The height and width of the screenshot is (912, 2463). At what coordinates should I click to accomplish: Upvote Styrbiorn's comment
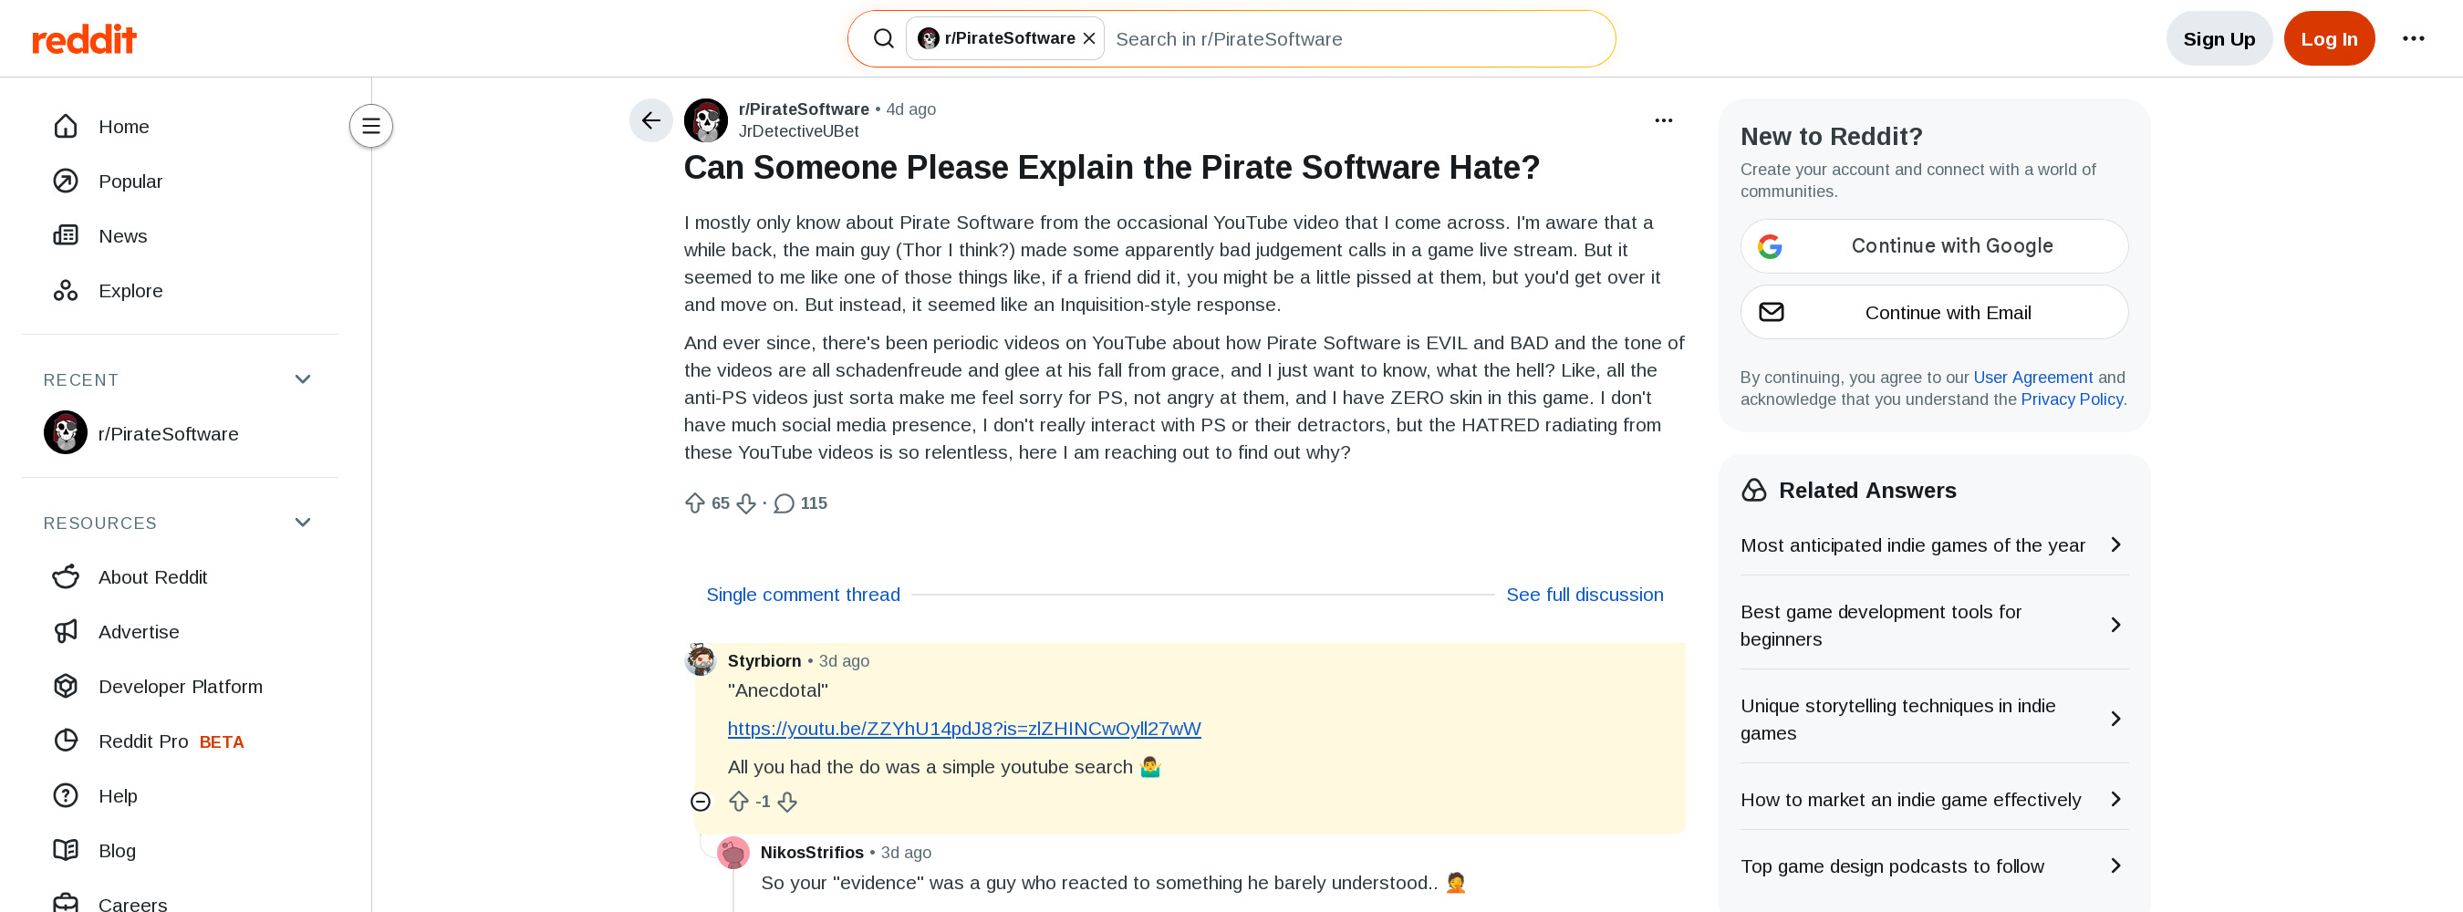pos(738,801)
